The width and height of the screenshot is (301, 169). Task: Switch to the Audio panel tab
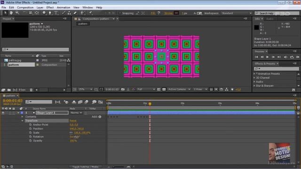pyautogui.click(x=269, y=19)
